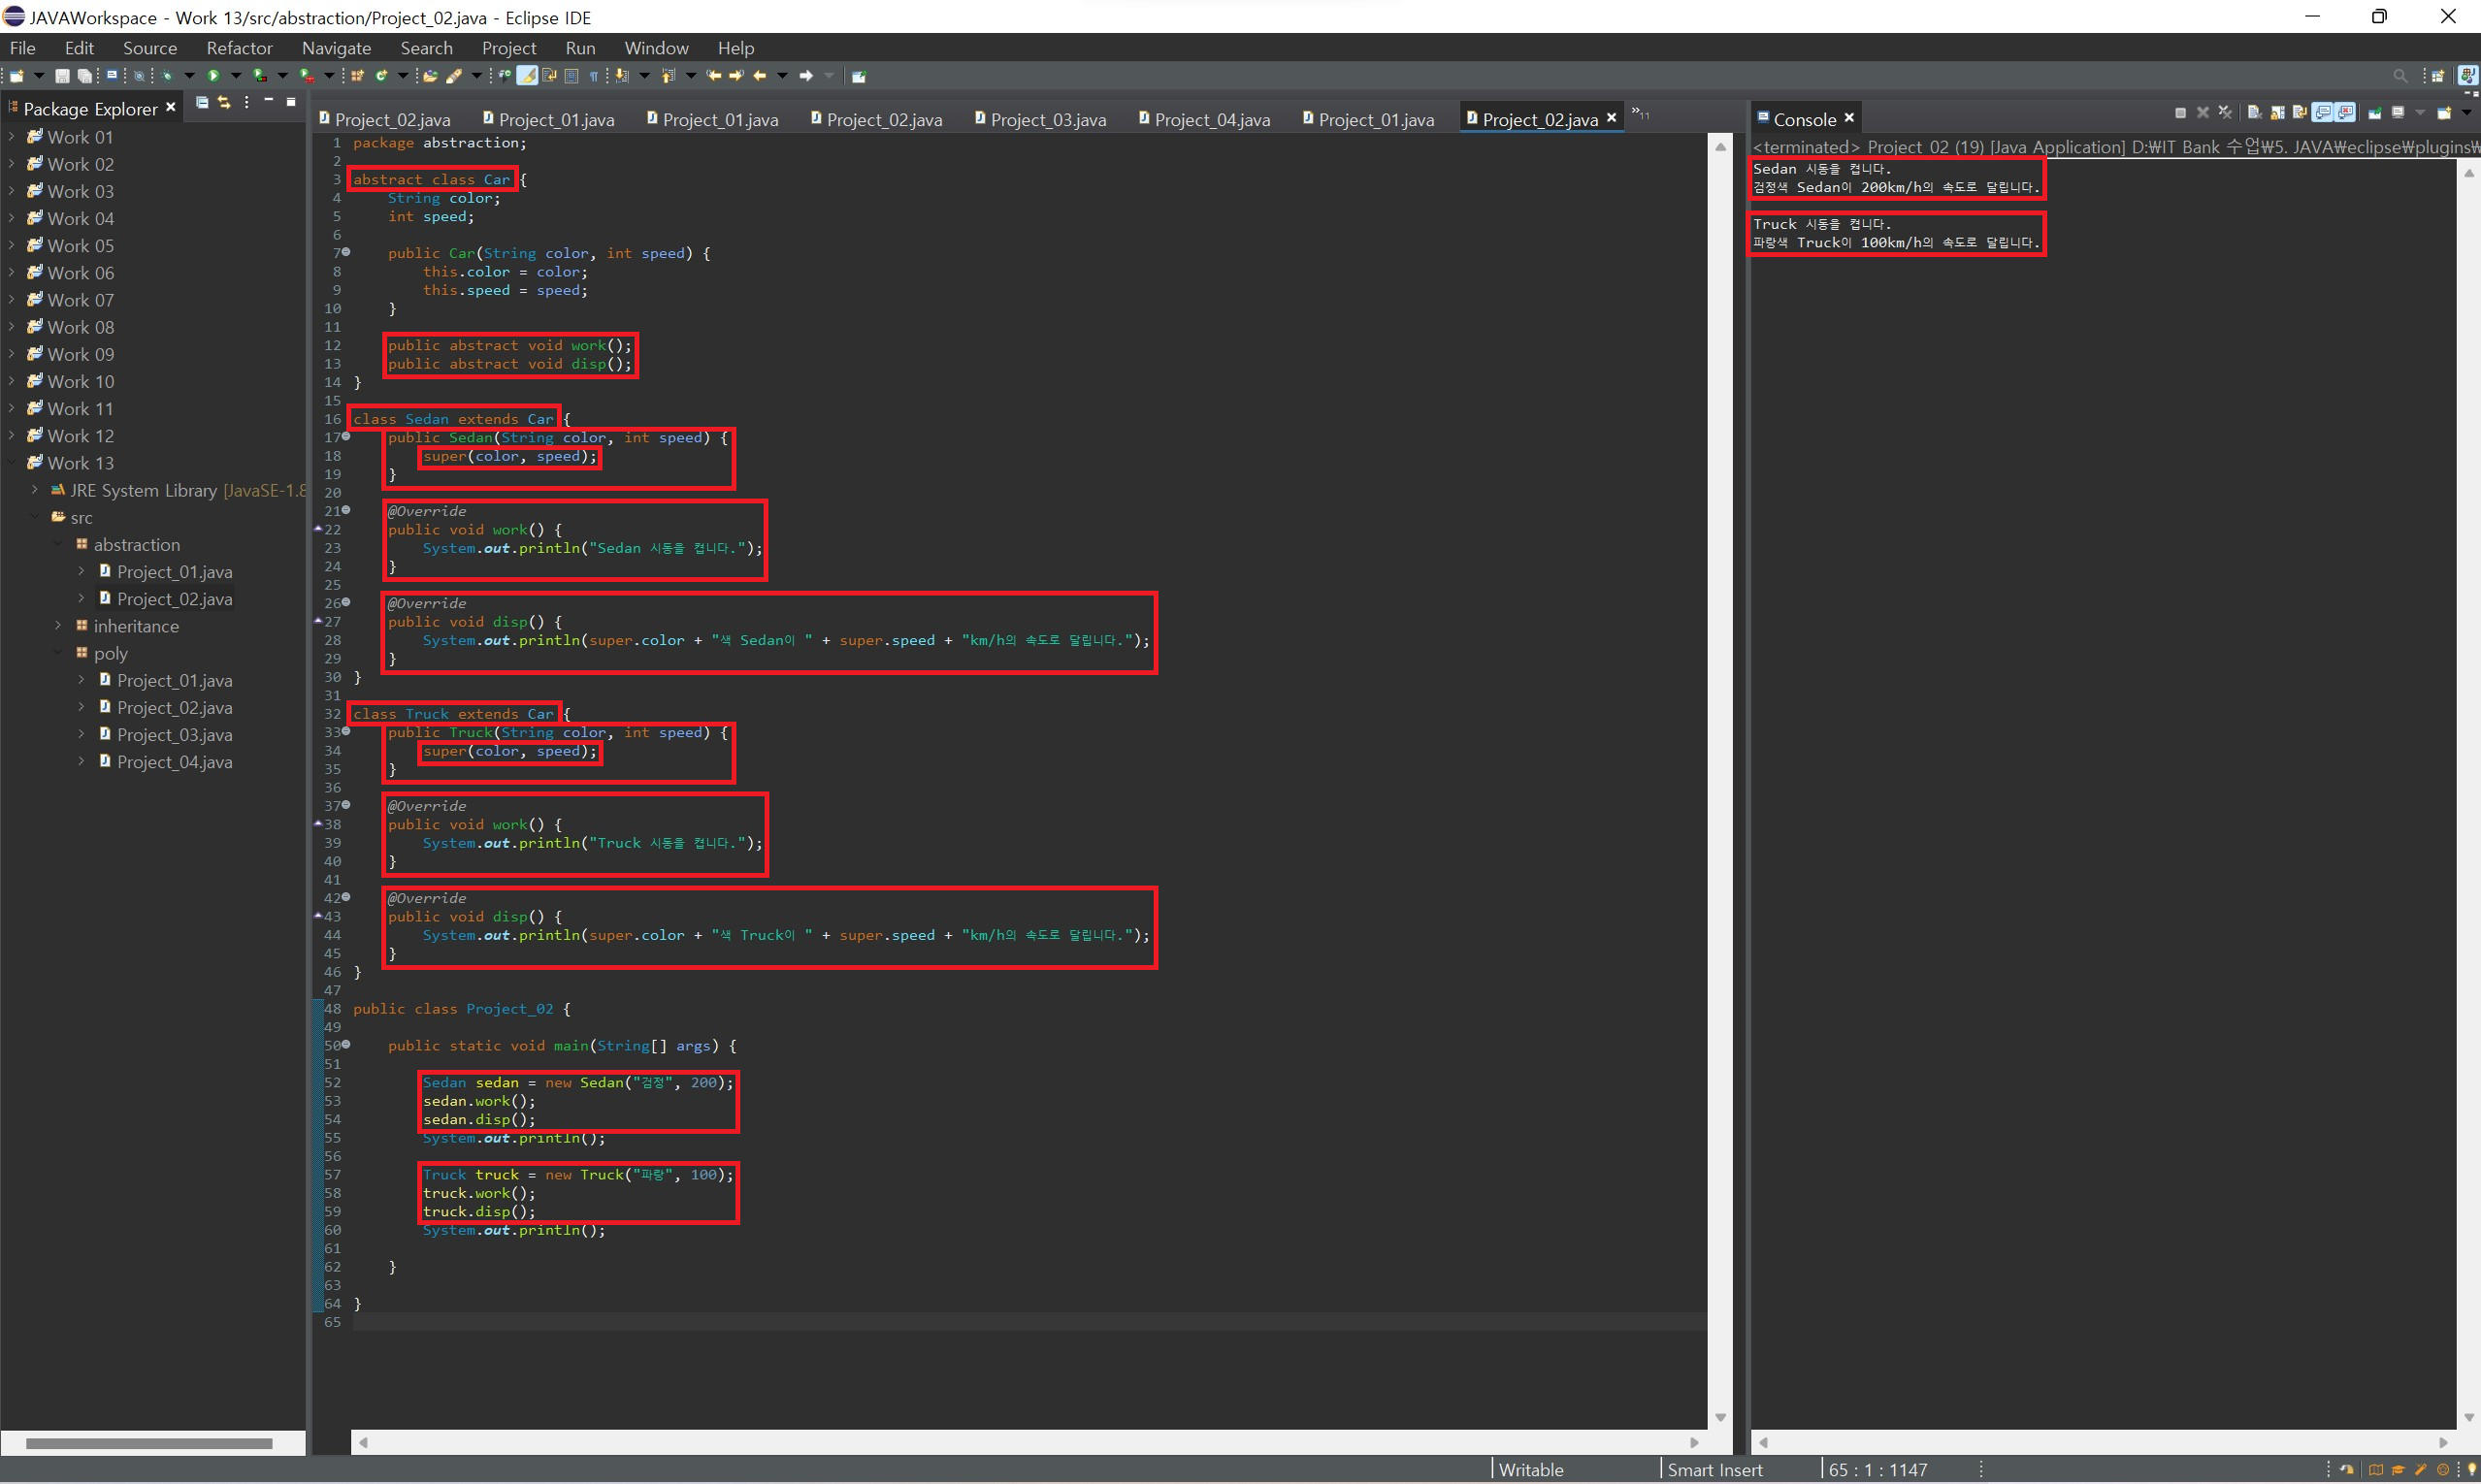
Task: Click the green Run button in toolbar
Action: [213, 76]
